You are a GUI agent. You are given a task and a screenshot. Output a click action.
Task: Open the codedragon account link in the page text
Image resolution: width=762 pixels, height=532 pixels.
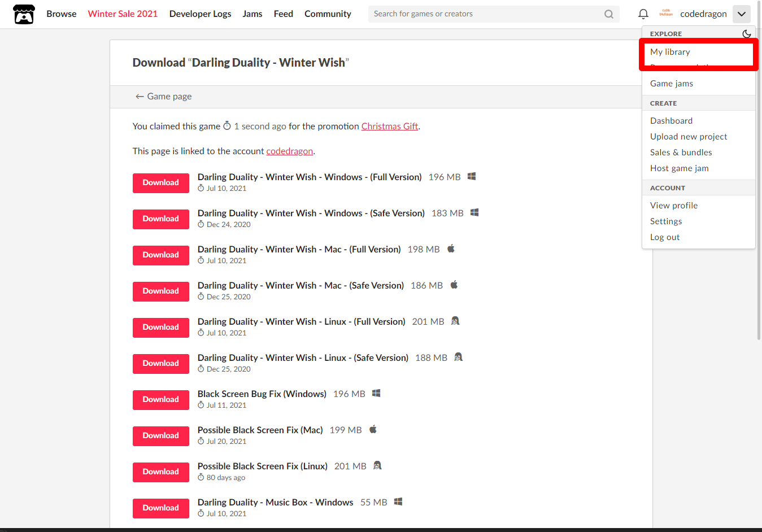(x=289, y=151)
